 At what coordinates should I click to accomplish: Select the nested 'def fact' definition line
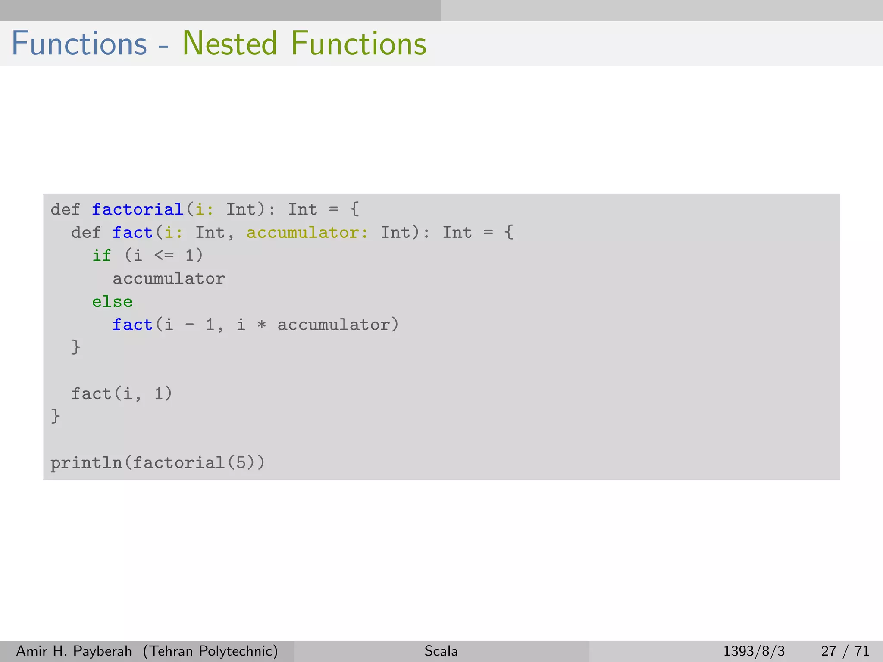[x=292, y=233]
